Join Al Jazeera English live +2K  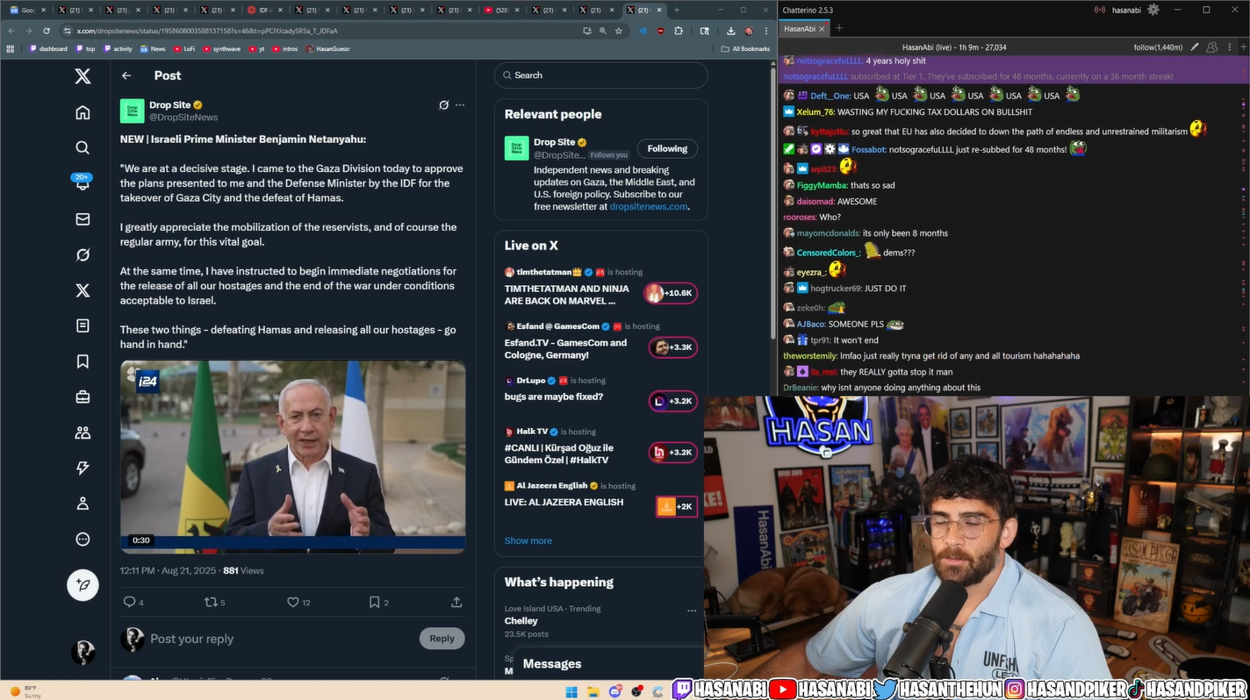tap(677, 506)
